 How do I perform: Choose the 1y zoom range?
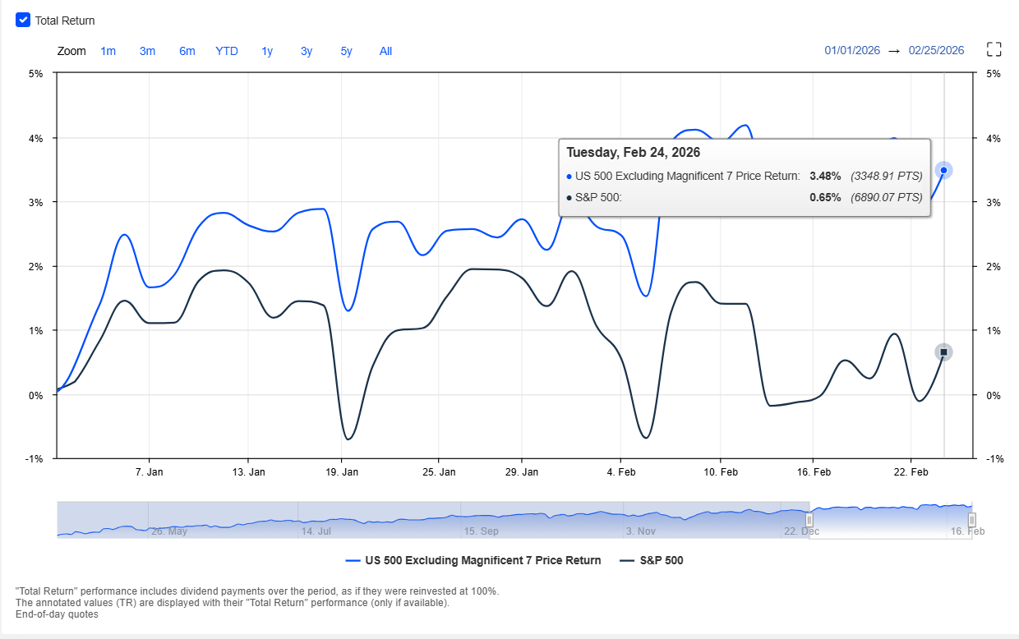tap(267, 51)
